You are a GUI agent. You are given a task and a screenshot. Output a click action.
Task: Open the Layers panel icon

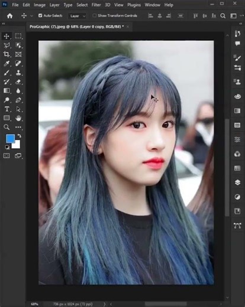237,182
